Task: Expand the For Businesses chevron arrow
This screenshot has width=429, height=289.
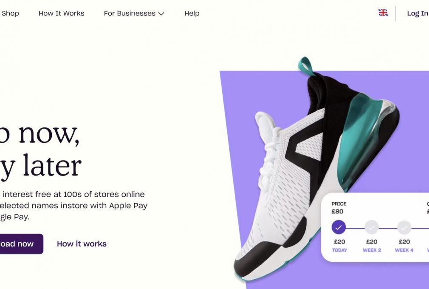Action: click(161, 14)
